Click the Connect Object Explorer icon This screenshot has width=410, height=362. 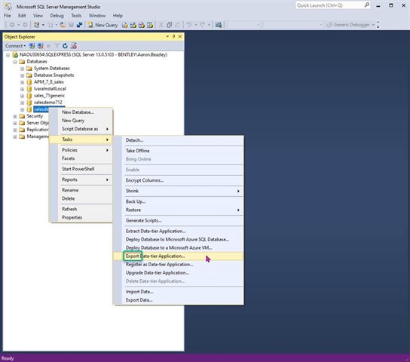pos(32,46)
